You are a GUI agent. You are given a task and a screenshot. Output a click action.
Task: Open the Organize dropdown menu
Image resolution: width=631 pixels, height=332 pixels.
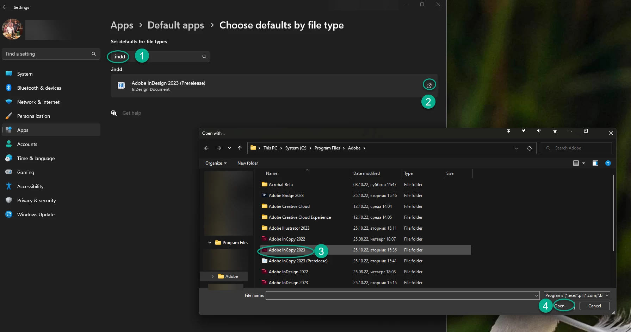tap(216, 163)
